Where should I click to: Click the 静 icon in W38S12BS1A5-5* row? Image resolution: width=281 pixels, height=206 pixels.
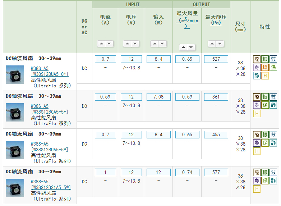(273, 181)
